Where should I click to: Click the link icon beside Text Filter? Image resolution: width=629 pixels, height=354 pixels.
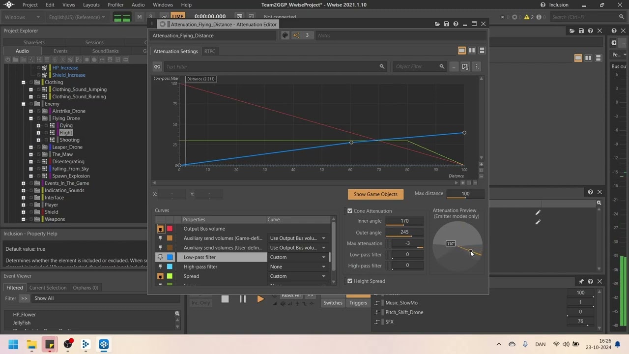point(157,66)
